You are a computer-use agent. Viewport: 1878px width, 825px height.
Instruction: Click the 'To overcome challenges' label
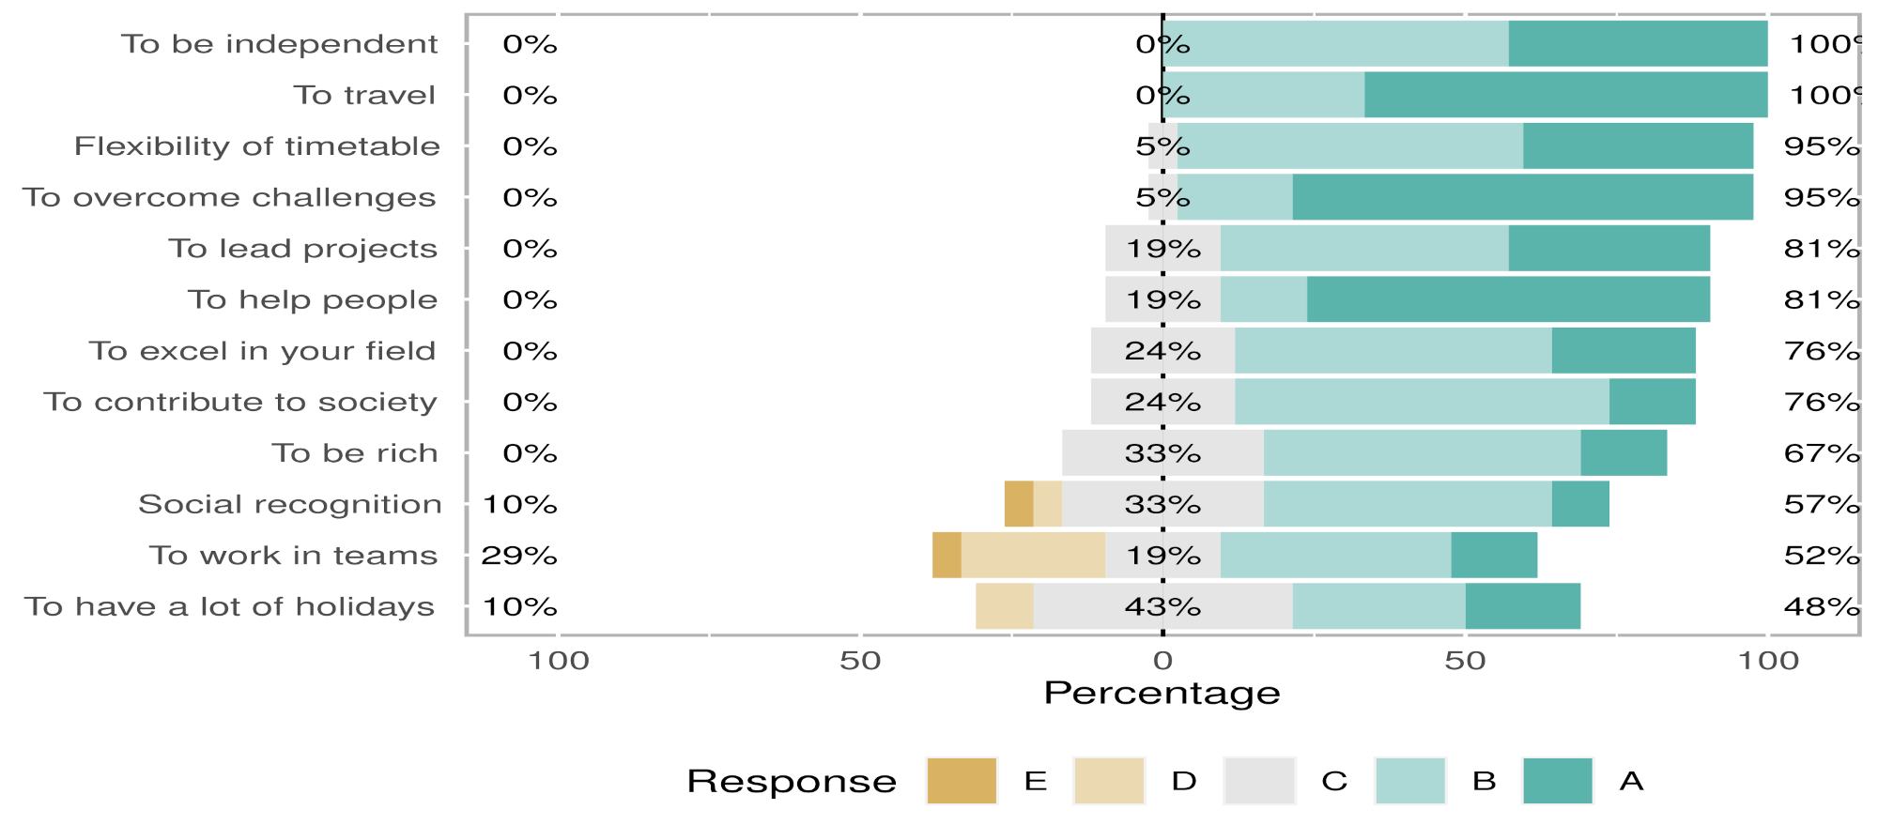[x=230, y=197]
